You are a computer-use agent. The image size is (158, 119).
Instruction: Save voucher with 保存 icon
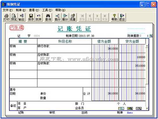31,17
